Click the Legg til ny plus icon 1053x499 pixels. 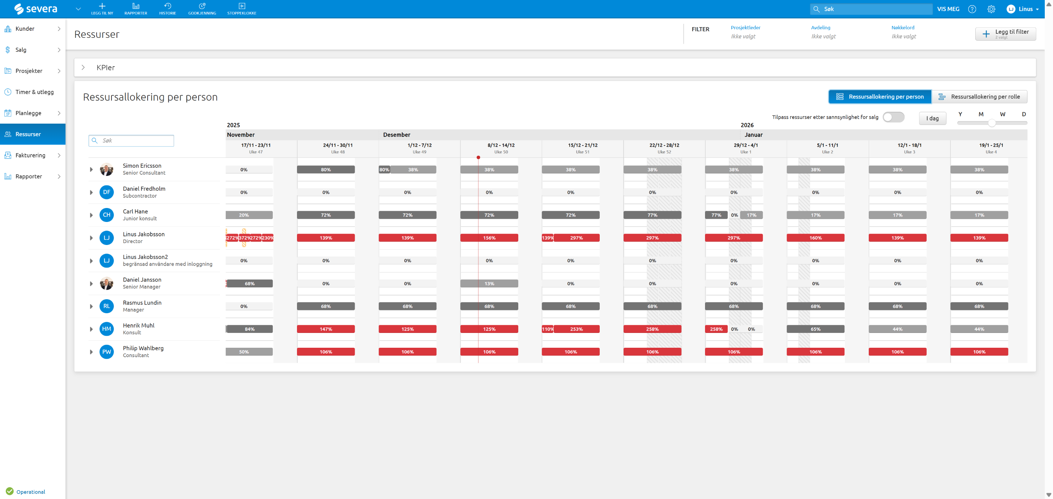102,7
